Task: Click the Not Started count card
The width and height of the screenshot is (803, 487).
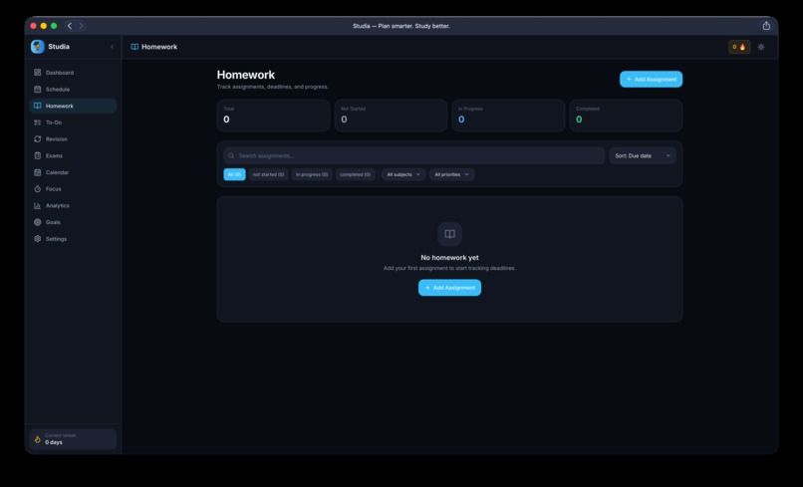Action: click(391, 116)
